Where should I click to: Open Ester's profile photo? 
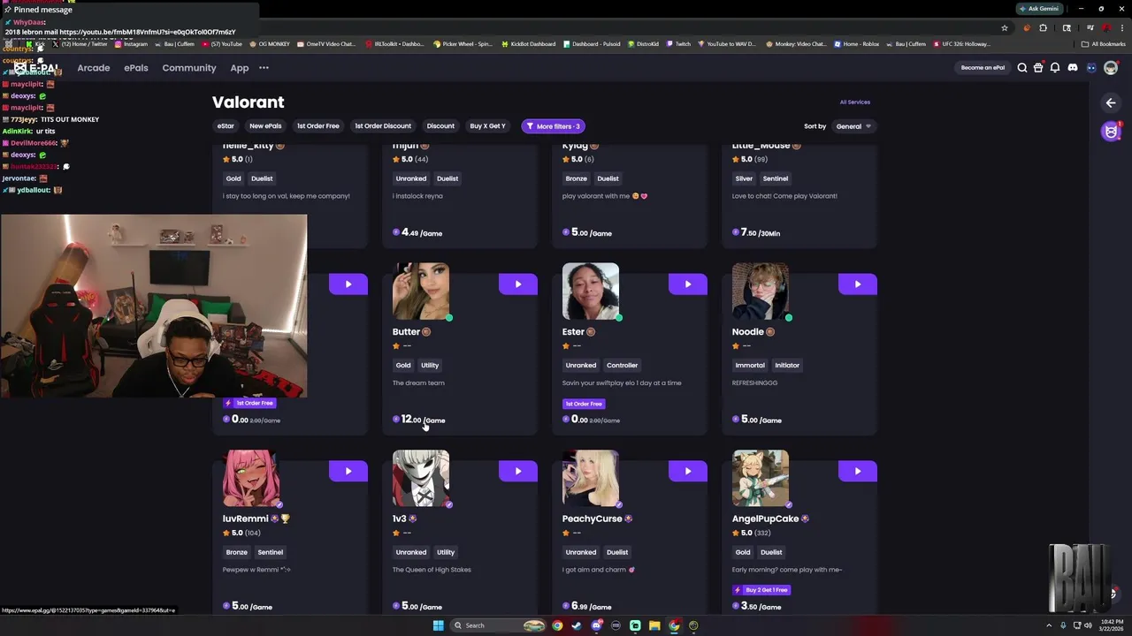point(591,291)
